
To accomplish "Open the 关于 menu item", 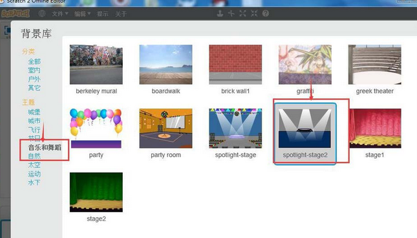I will pos(121,14).
